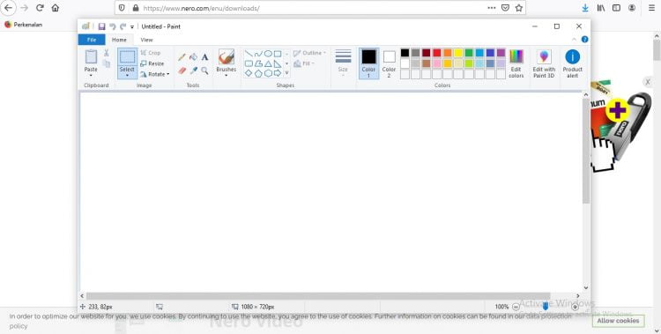The image size is (661, 334).
Task: Pick the red color swatch
Action: tap(437, 53)
